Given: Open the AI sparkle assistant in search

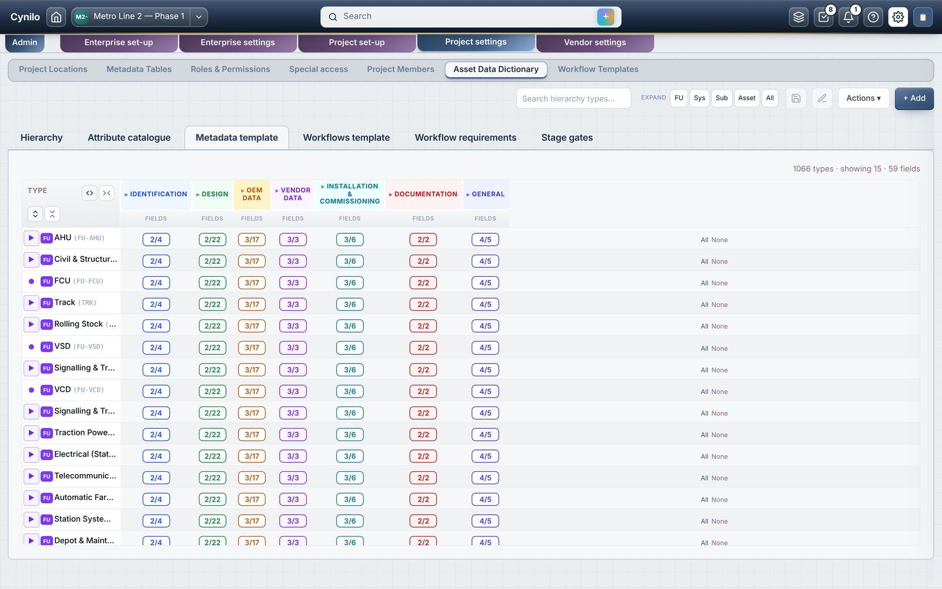Looking at the screenshot, I should point(605,16).
